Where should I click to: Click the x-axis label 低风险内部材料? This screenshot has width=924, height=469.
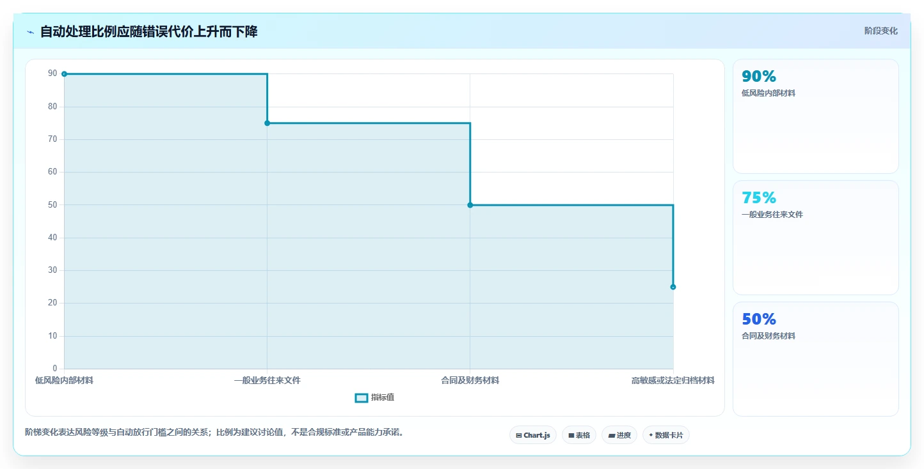[64, 381]
